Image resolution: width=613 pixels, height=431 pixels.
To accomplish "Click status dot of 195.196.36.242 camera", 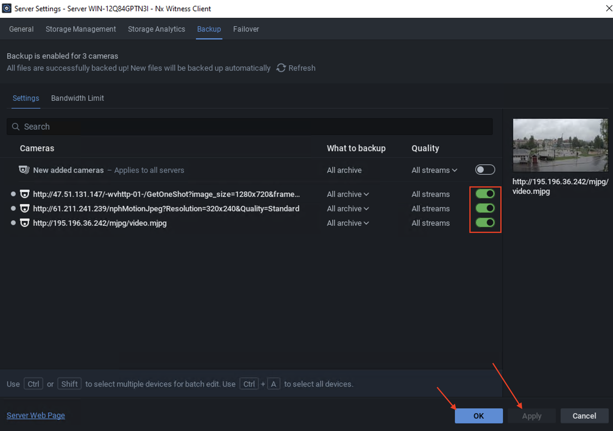I will coord(13,223).
